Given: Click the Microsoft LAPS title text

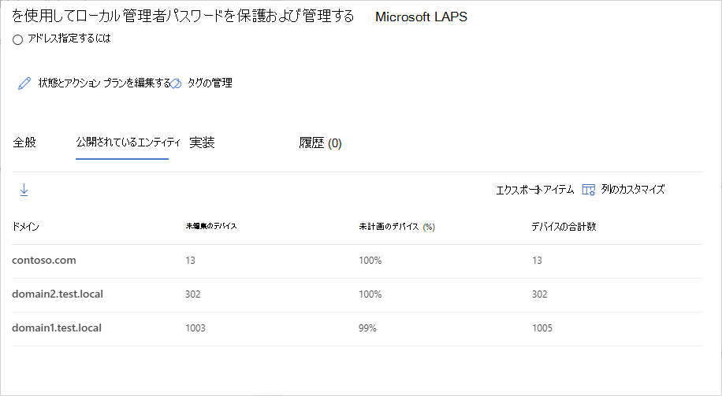Looking at the screenshot, I should 421,17.
